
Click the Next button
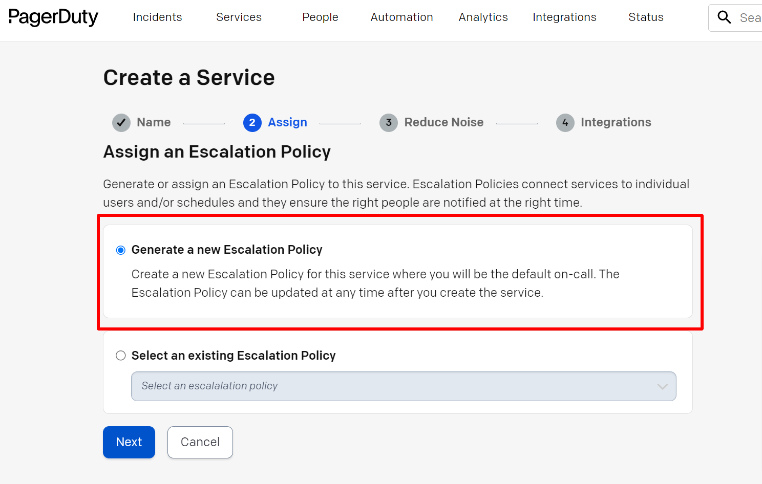coord(129,442)
